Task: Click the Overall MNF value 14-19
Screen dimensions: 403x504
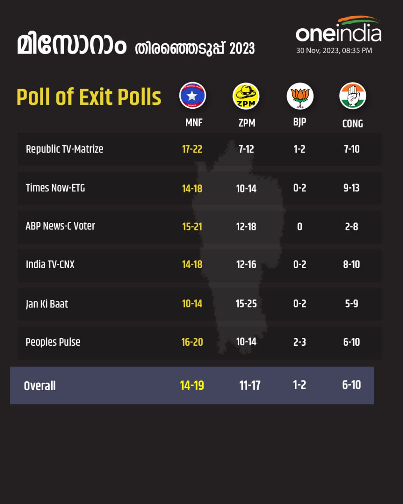Action: pyautogui.click(x=192, y=385)
